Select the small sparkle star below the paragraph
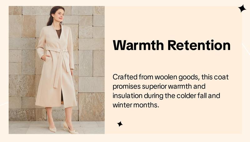The height and width of the screenshot is (142, 250). pyautogui.click(x=120, y=124)
